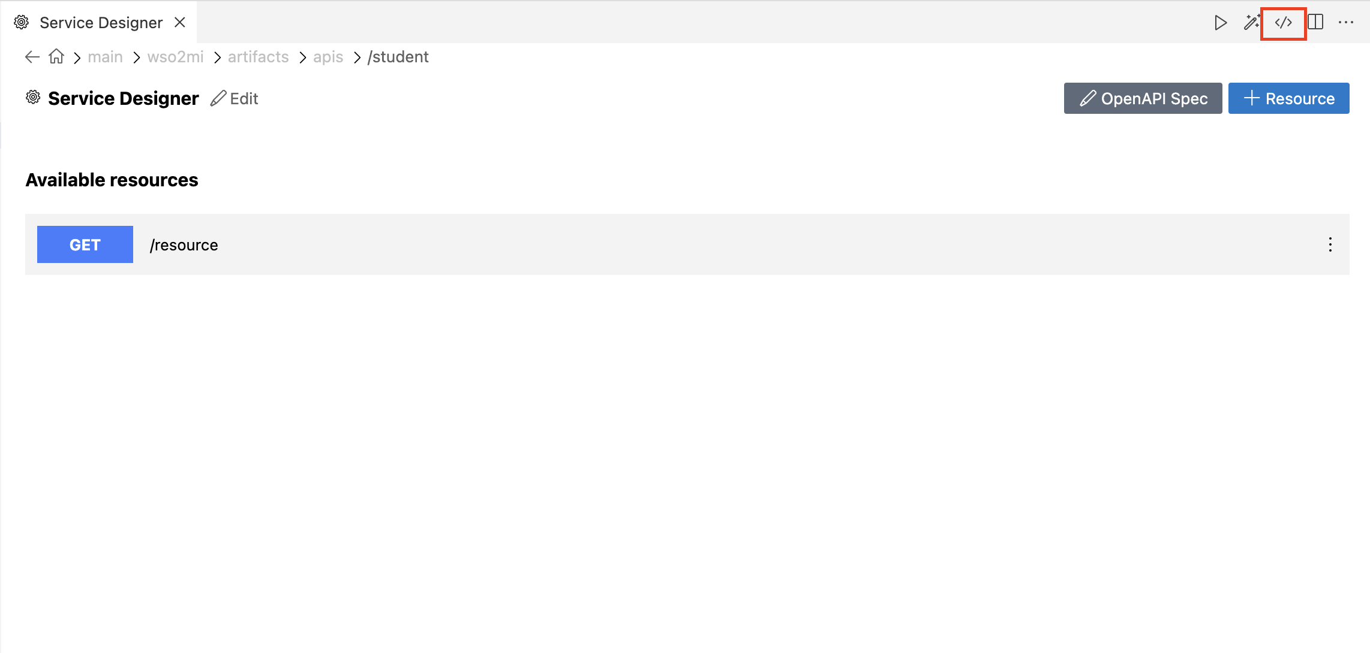The width and height of the screenshot is (1370, 653).
Task: Click the pencil Edit link
Action: (235, 98)
